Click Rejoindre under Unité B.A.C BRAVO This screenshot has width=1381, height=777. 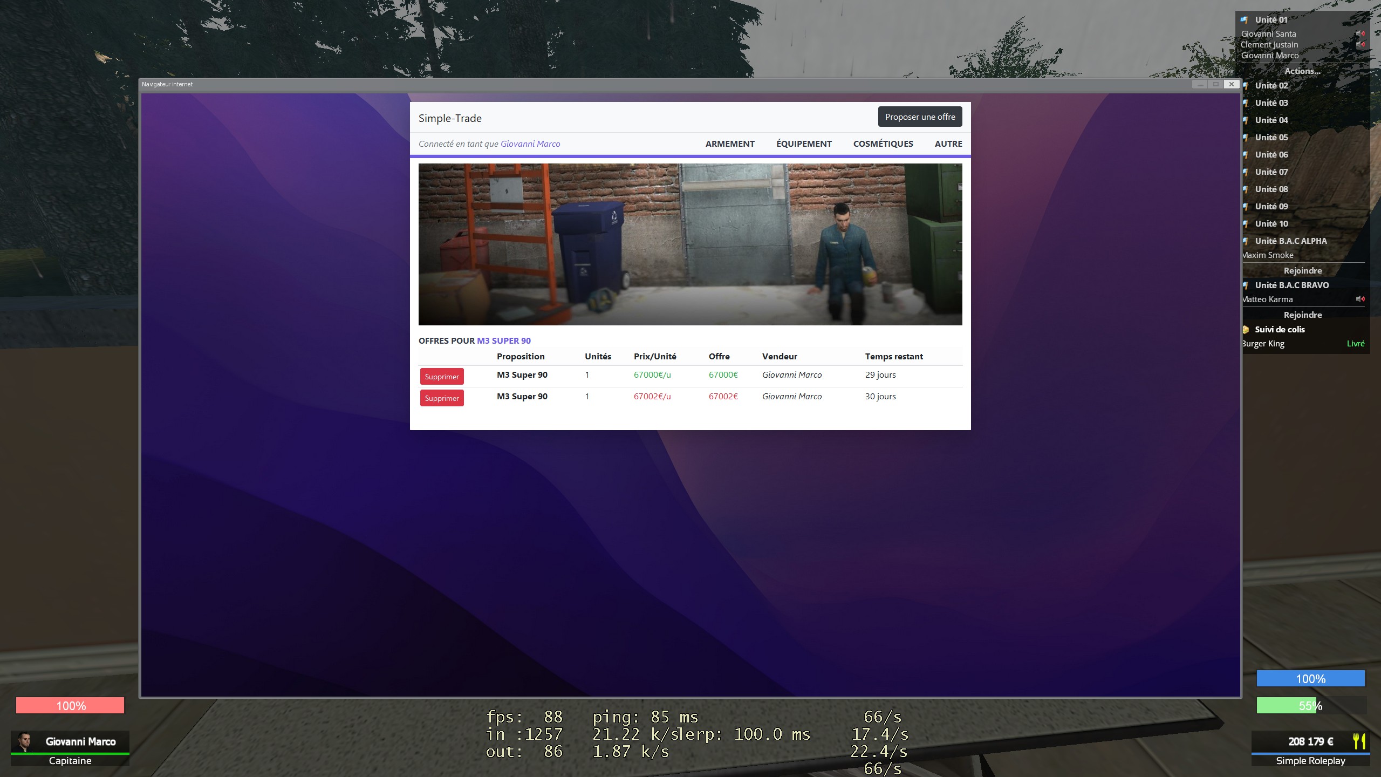point(1302,315)
